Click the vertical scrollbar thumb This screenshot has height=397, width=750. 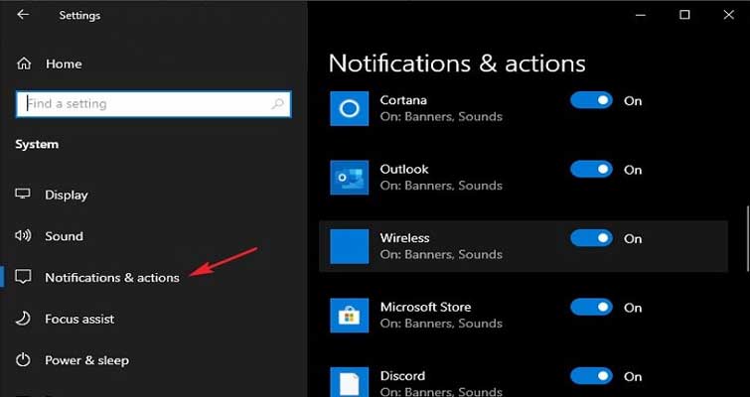click(748, 239)
